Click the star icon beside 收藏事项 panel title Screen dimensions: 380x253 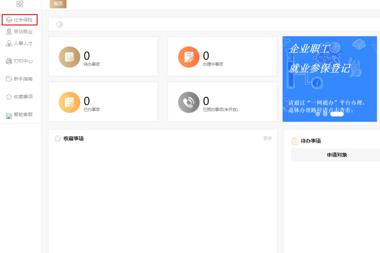(x=57, y=138)
